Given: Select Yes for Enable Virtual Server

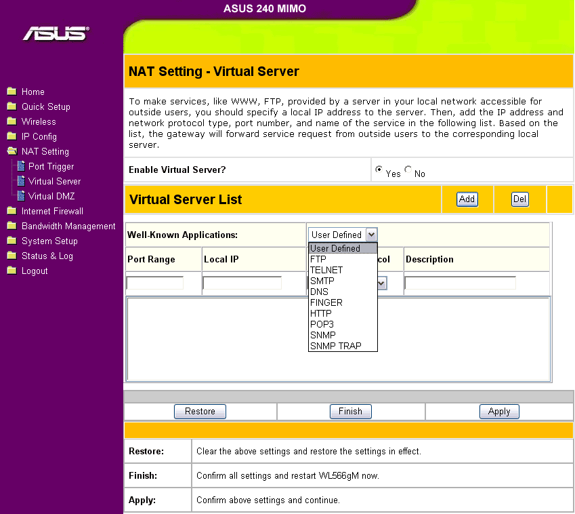Looking at the screenshot, I should point(379,170).
